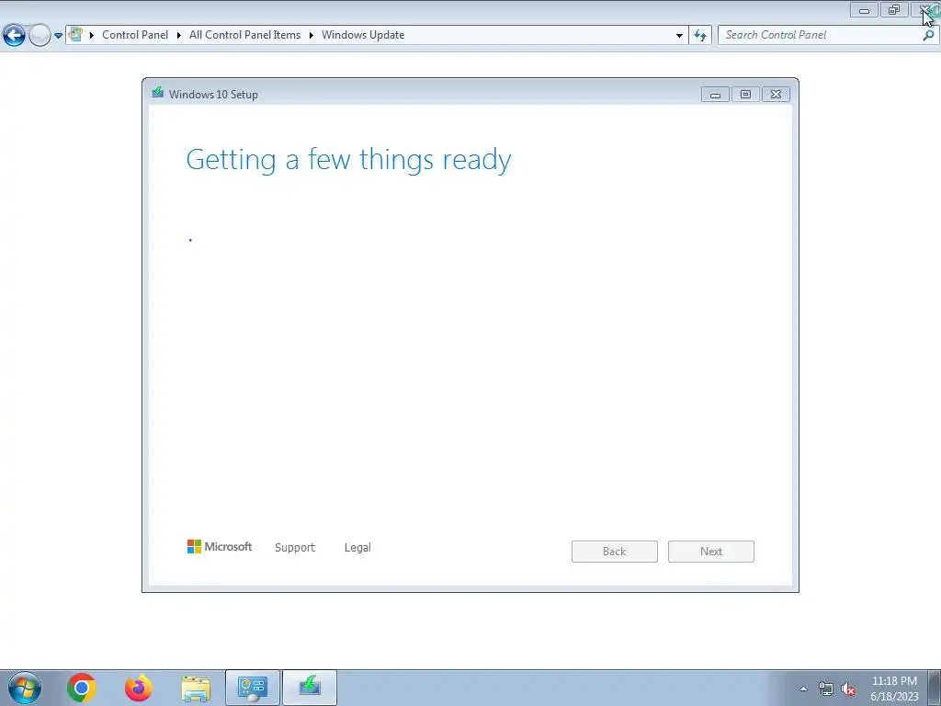Open the recent pages dropdown arrow
This screenshot has height=706, width=941.
click(x=58, y=36)
